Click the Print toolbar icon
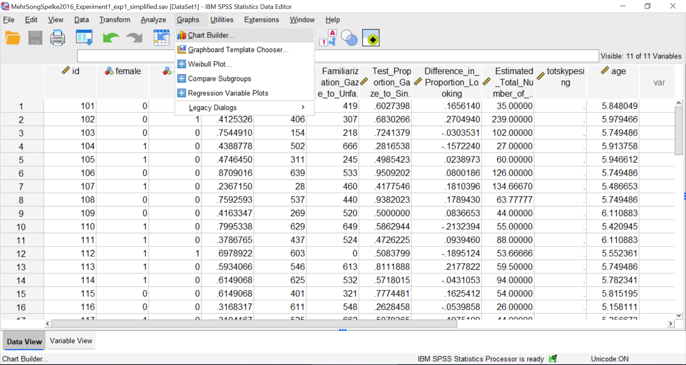The image size is (686, 365). click(58, 38)
